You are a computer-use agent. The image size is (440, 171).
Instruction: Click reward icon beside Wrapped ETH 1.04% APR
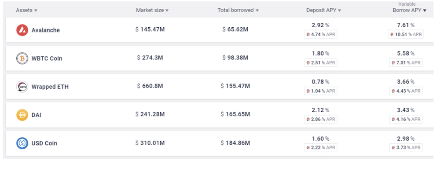click(308, 91)
